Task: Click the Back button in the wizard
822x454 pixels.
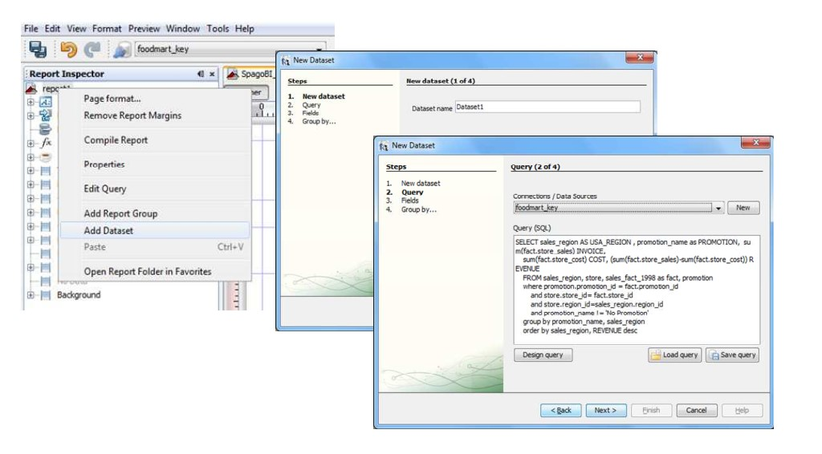Action: tap(560, 411)
